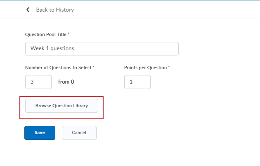Click the Question Pool Title label
Viewport: 260px width, 166px height.
pos(46,34)
